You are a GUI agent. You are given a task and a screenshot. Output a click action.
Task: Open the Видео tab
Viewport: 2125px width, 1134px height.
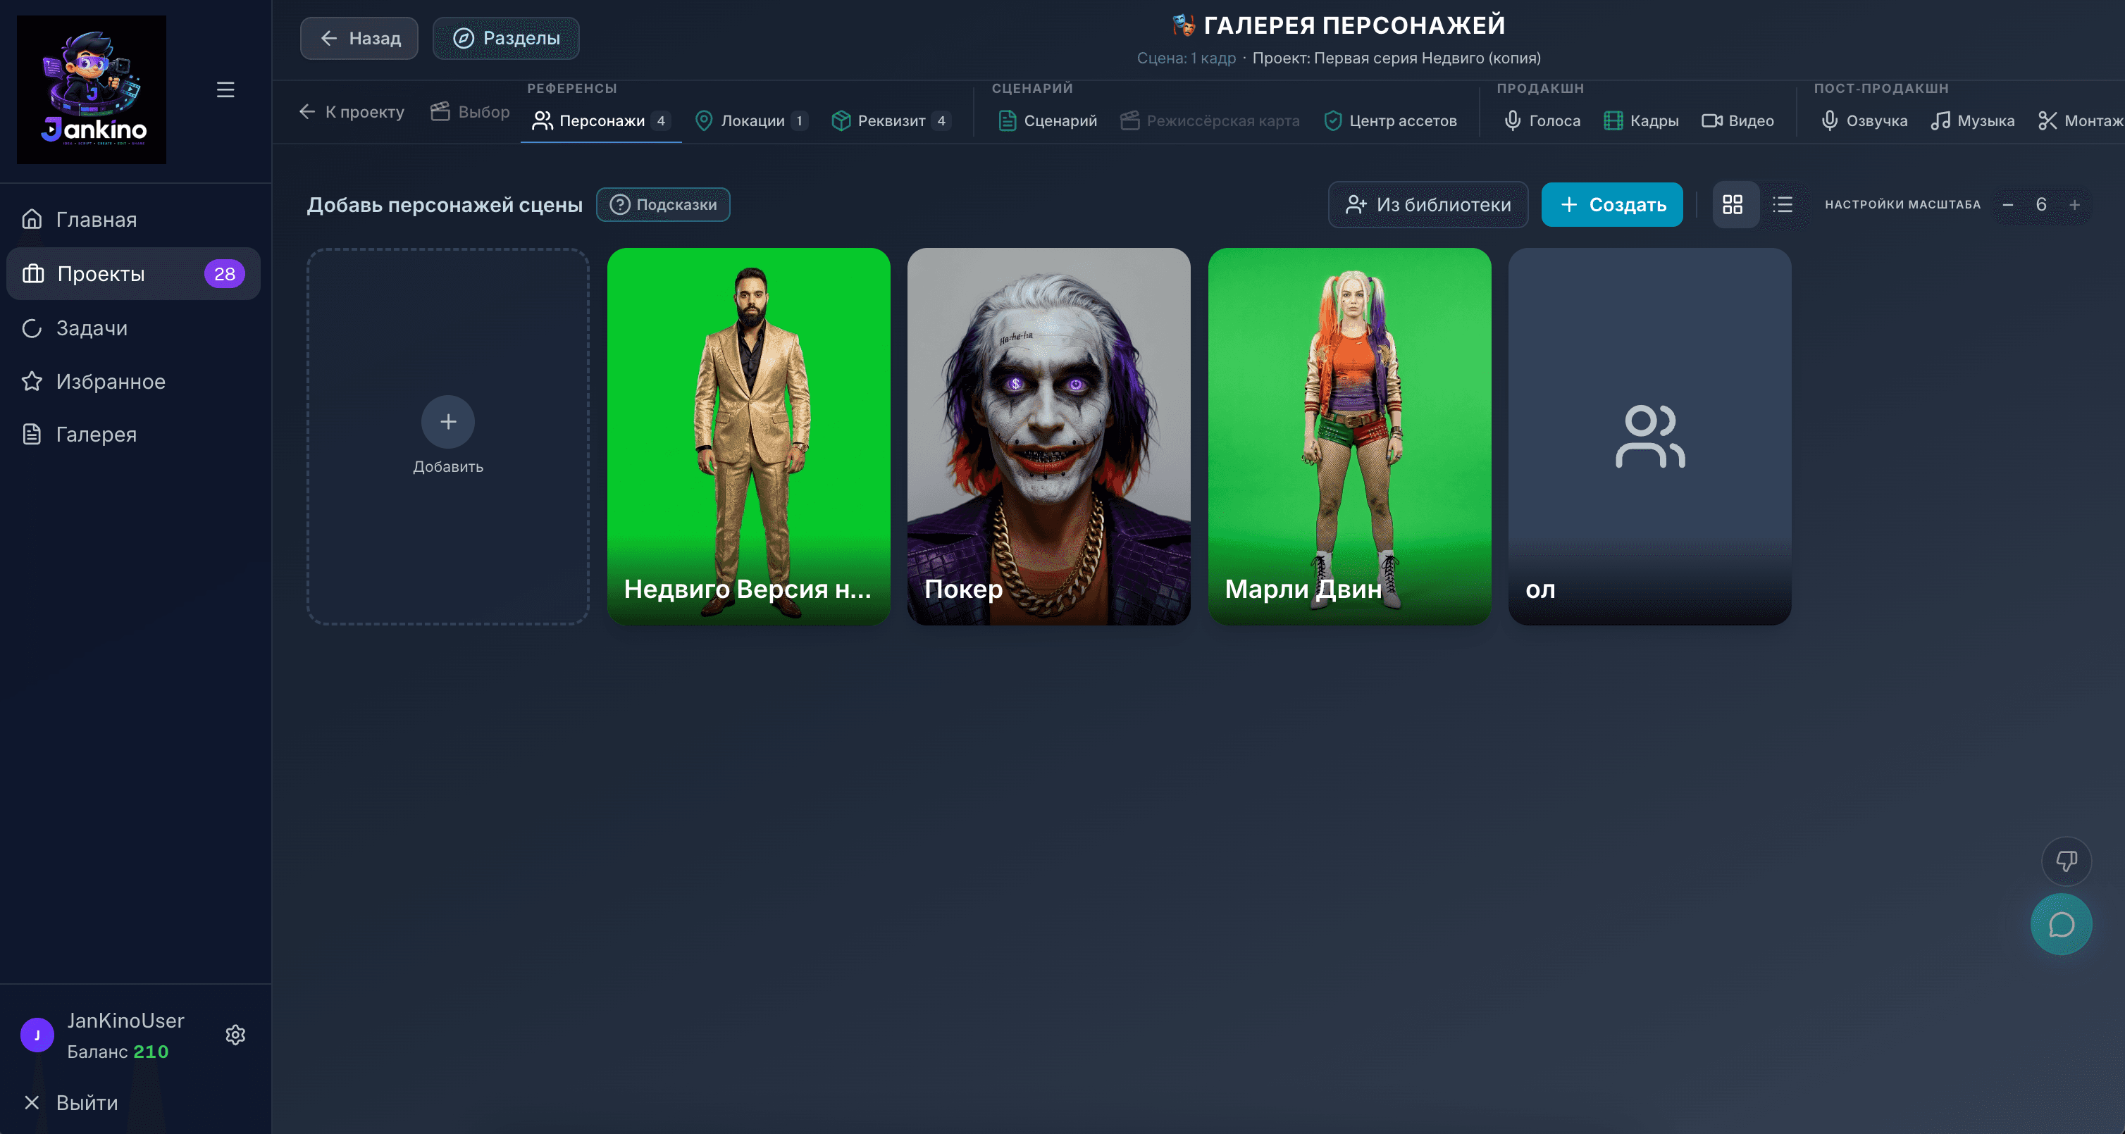1737,120
